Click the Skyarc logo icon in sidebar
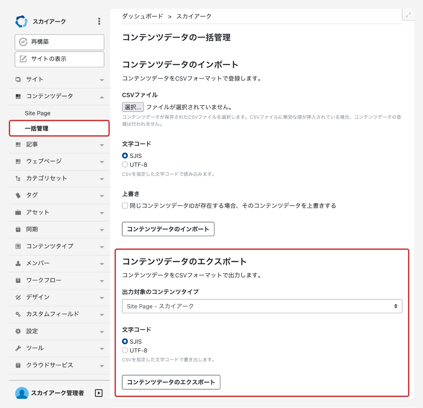This screenshot has height=408, width=423. click(x=21, y=21)
